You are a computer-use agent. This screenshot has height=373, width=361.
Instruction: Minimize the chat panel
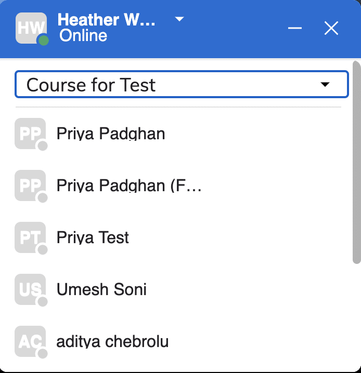295,28
